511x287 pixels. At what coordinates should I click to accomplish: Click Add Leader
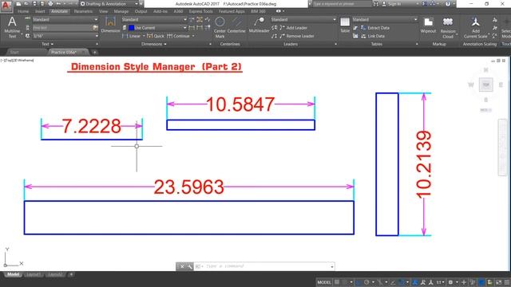(293, 28)
